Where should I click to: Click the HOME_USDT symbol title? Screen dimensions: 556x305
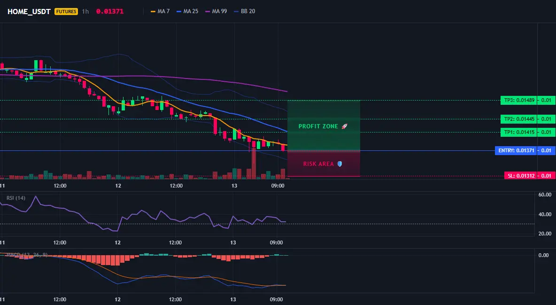pyautogui.click(x=29, y=11)
